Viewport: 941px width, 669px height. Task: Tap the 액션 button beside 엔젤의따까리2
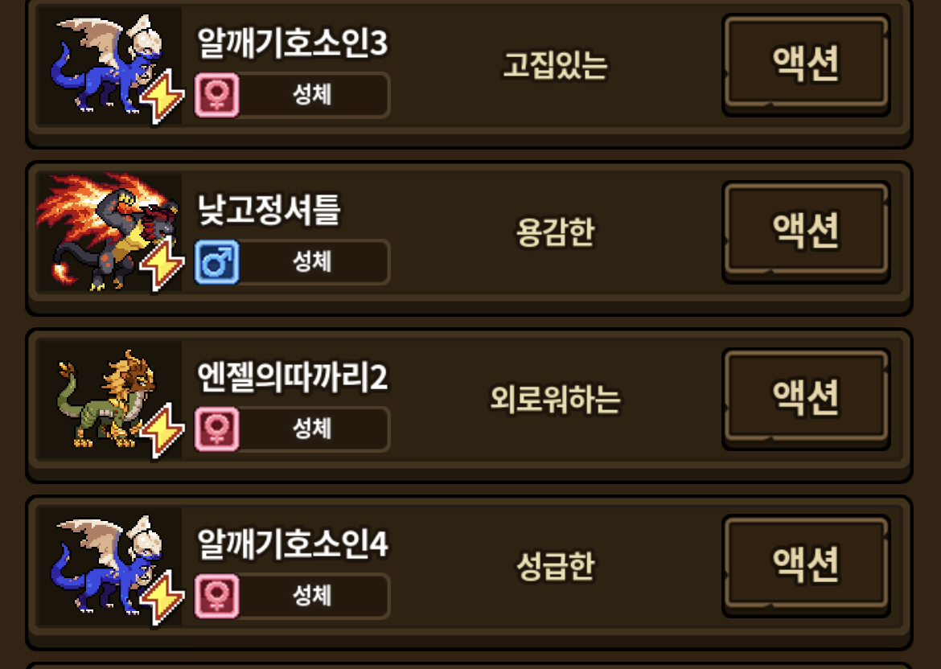[805, 397]
